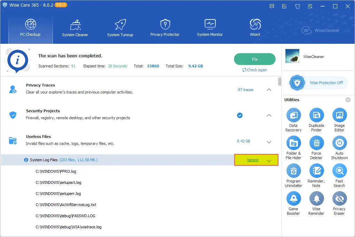Click the Useless Files folder icon

pos(13,141)
